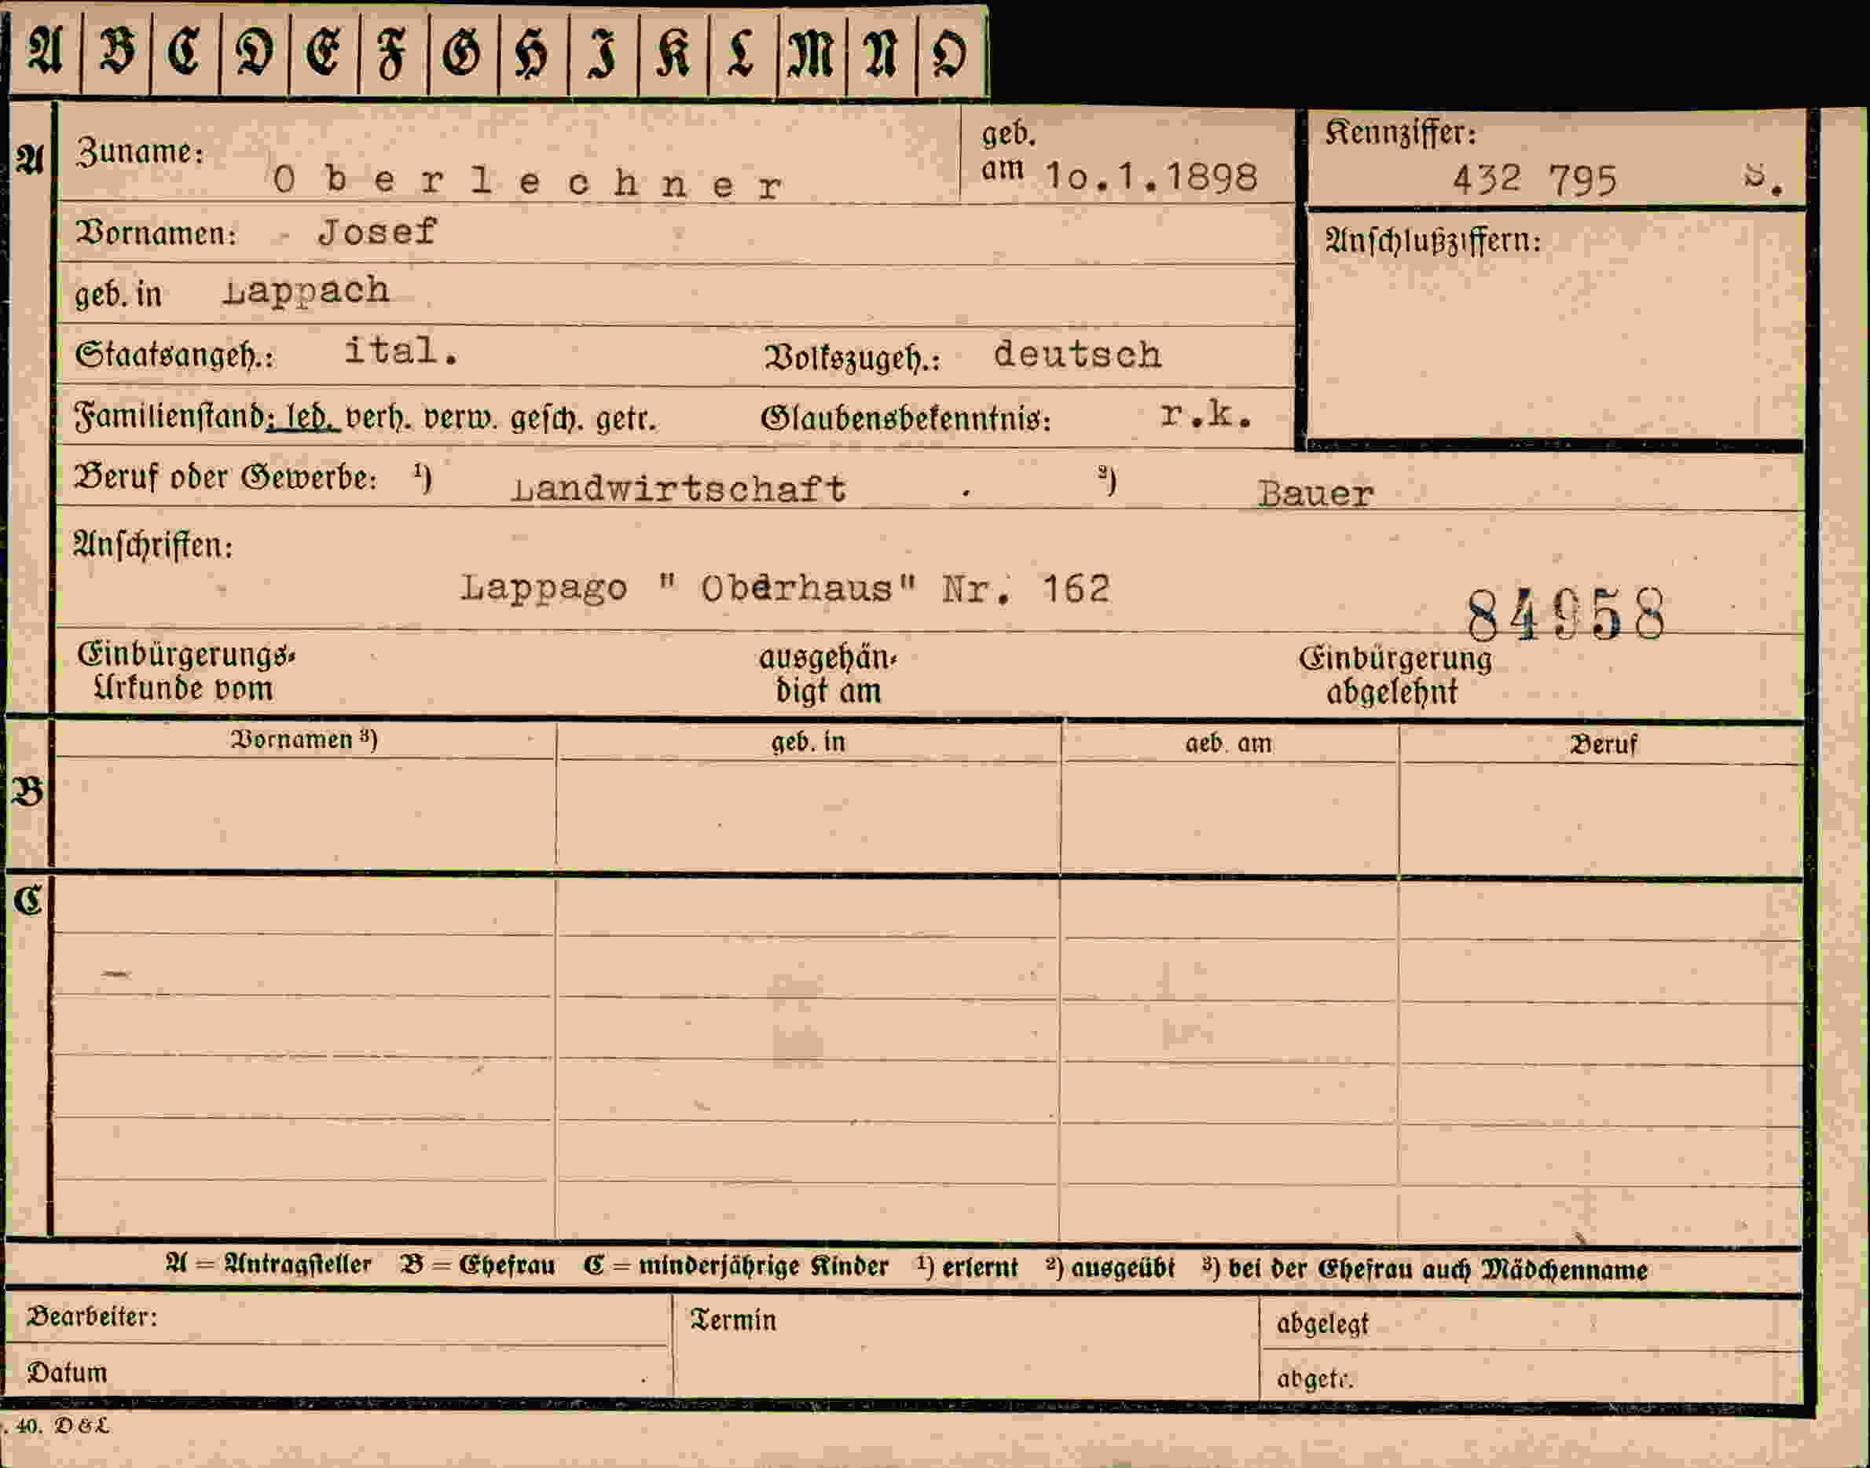1870x1468 pixels.
Task: Select the index tab letter O
Action: click(x=951, y=52)
